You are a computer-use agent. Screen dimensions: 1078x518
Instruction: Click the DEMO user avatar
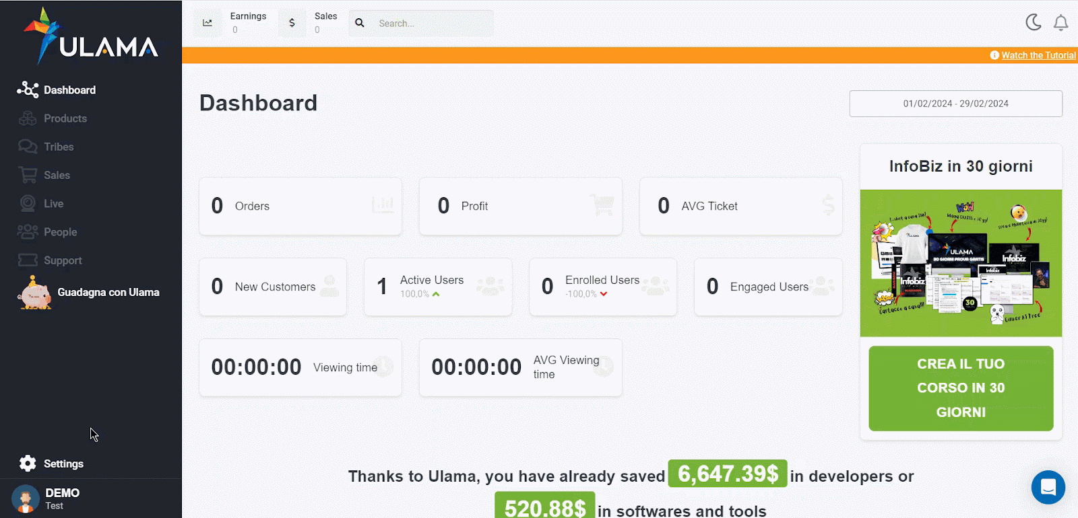click(26, 499)
